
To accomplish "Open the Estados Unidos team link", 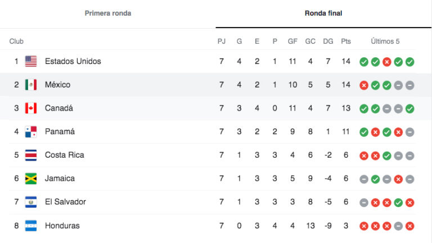I will [x=73, y=61].
